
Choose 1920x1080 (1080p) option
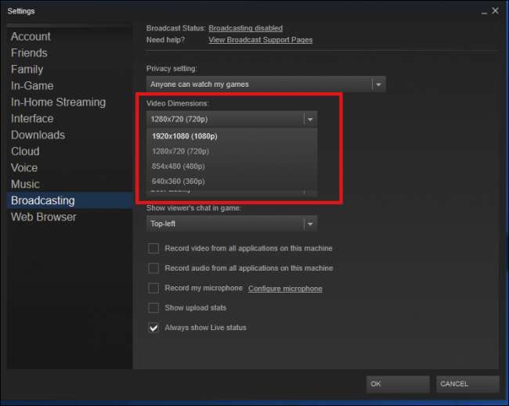232,136
